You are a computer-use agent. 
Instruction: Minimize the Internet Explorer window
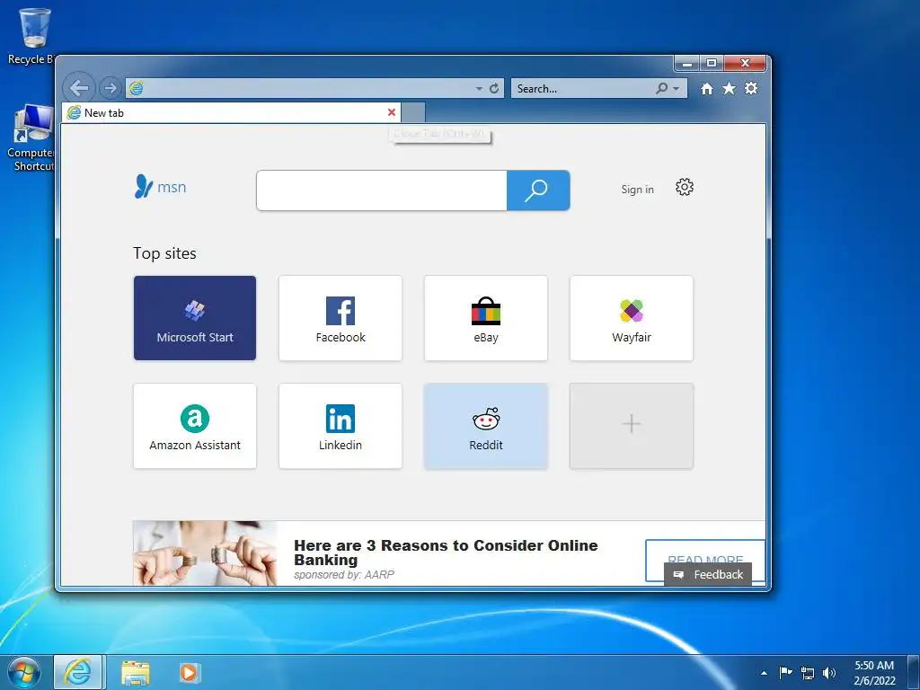click(687, 63)
